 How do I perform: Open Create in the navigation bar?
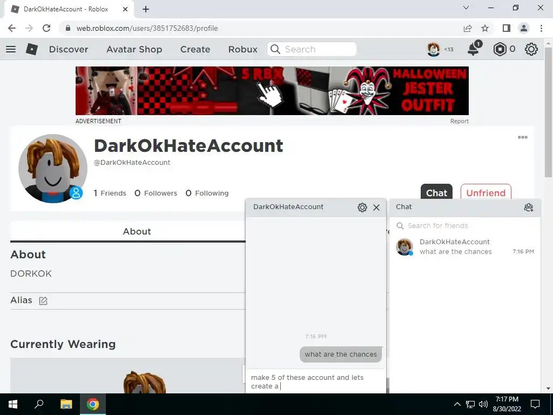tap(195, 49)
